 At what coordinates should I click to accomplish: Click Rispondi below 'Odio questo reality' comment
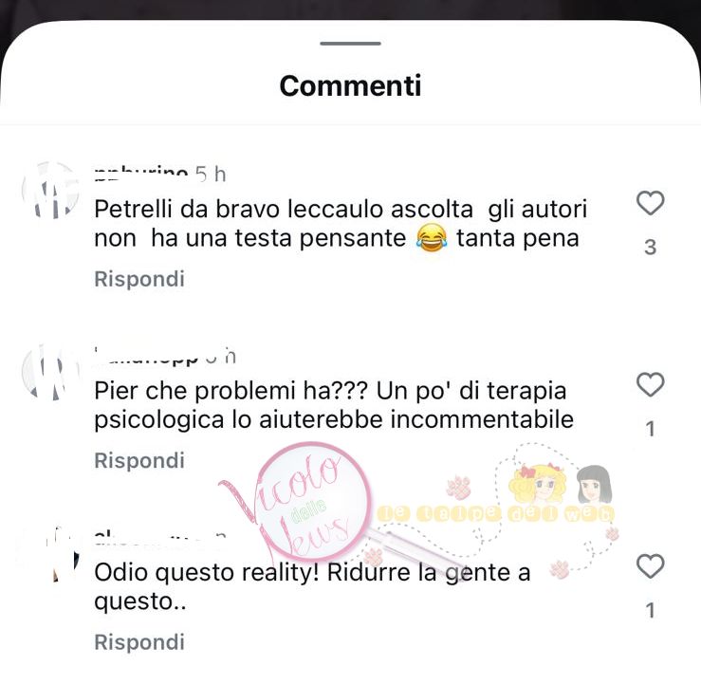point(139,642)
